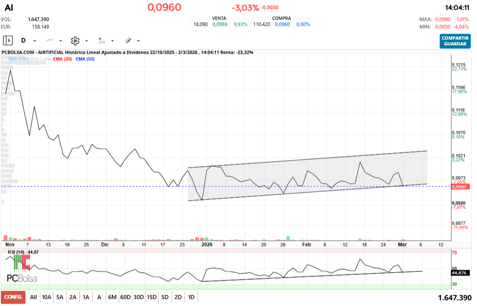Open the chart settings gear
Viewport: 477px width, 306px height.
(75, 40)
